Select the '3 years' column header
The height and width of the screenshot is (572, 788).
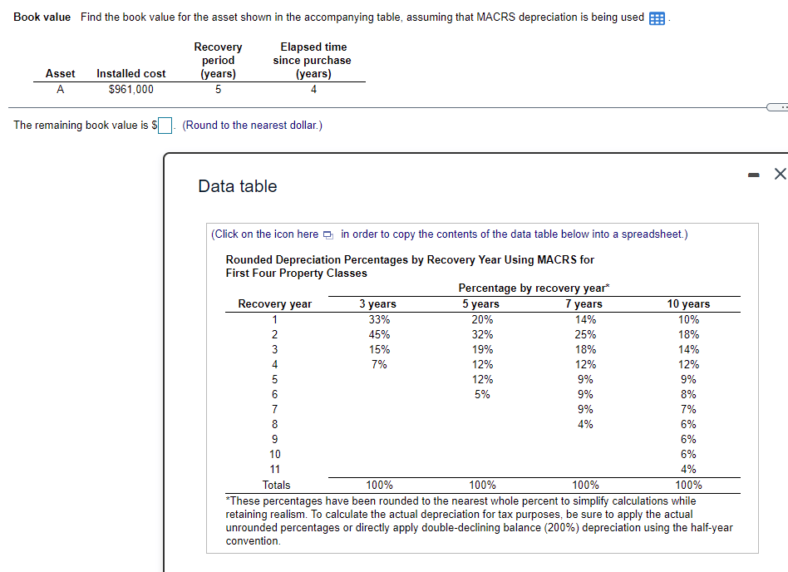click(378, 303)
